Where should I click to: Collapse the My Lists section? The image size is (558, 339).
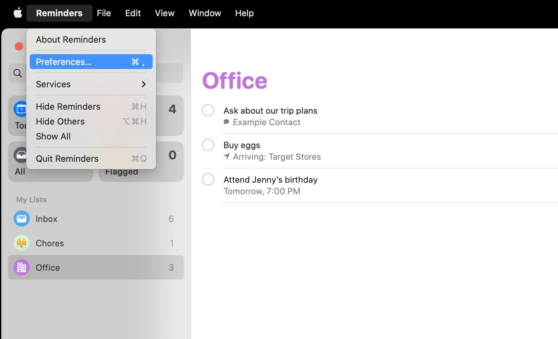(31, 200)
